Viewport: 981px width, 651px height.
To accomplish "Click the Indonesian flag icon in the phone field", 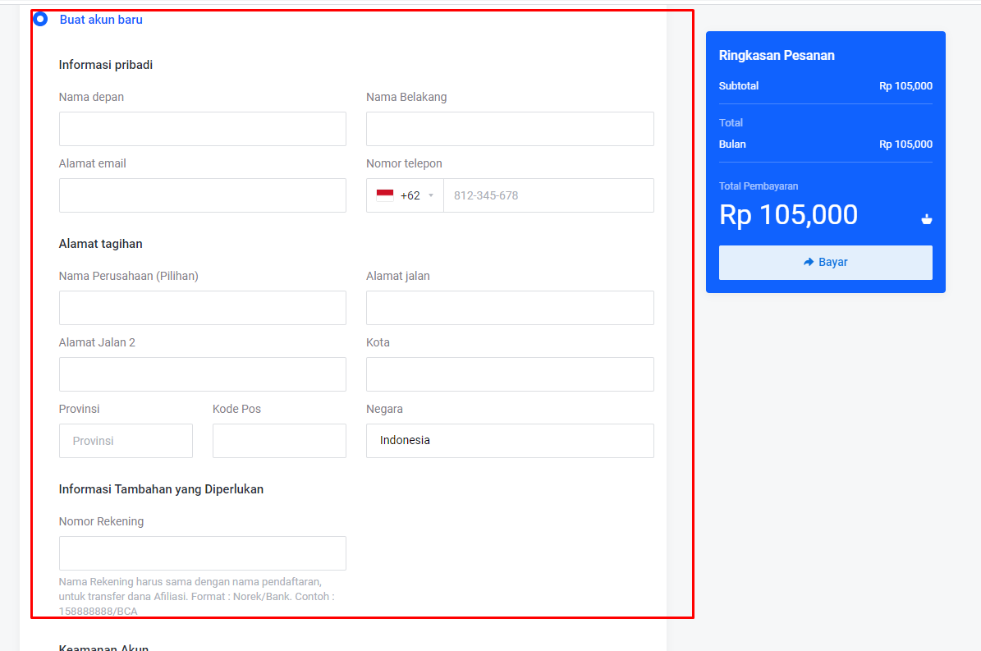I will coord(385,195).
